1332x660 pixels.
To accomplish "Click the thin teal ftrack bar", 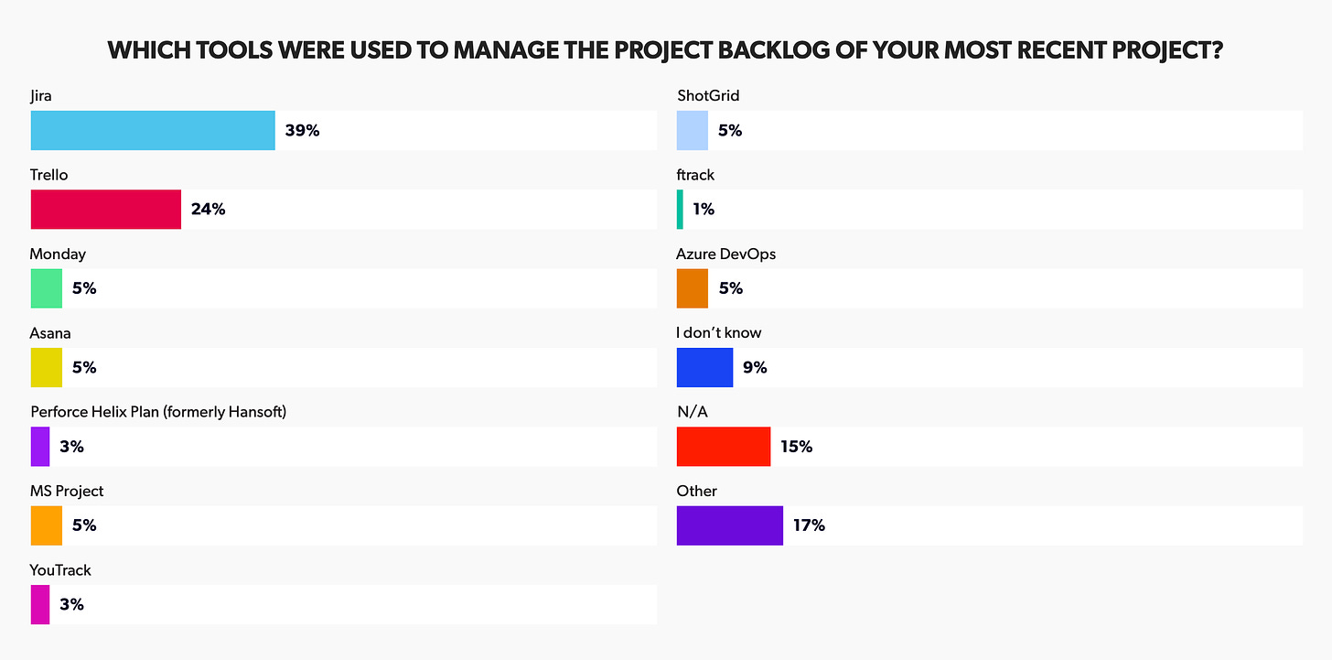I will pyautogui.click(x=680, y=210).
